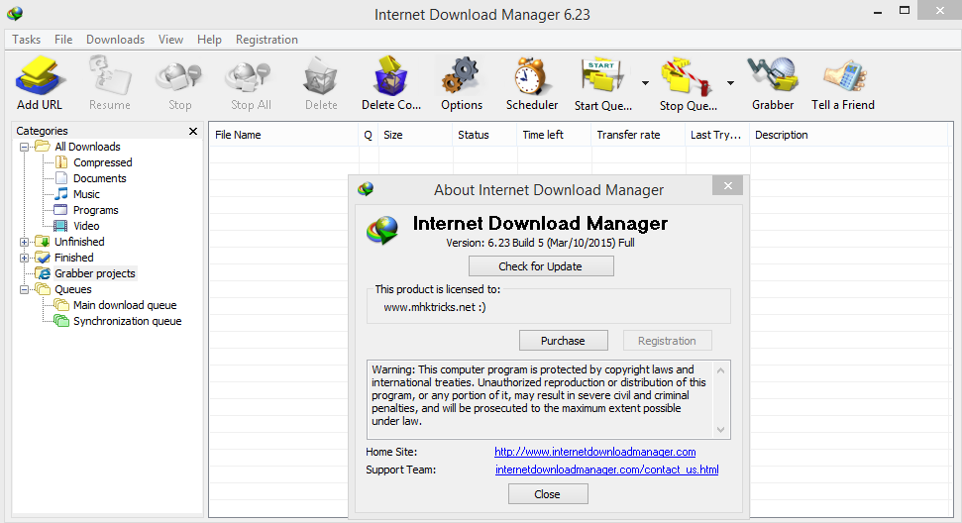Open the File menu
The height and width of the screenshot is (523, 962).
click(63, 40)
